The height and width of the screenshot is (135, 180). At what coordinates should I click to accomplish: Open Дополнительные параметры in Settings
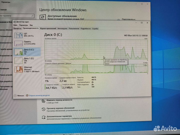[59, 116]
